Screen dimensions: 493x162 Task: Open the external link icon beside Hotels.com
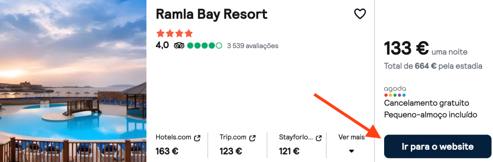click(197, 138)
